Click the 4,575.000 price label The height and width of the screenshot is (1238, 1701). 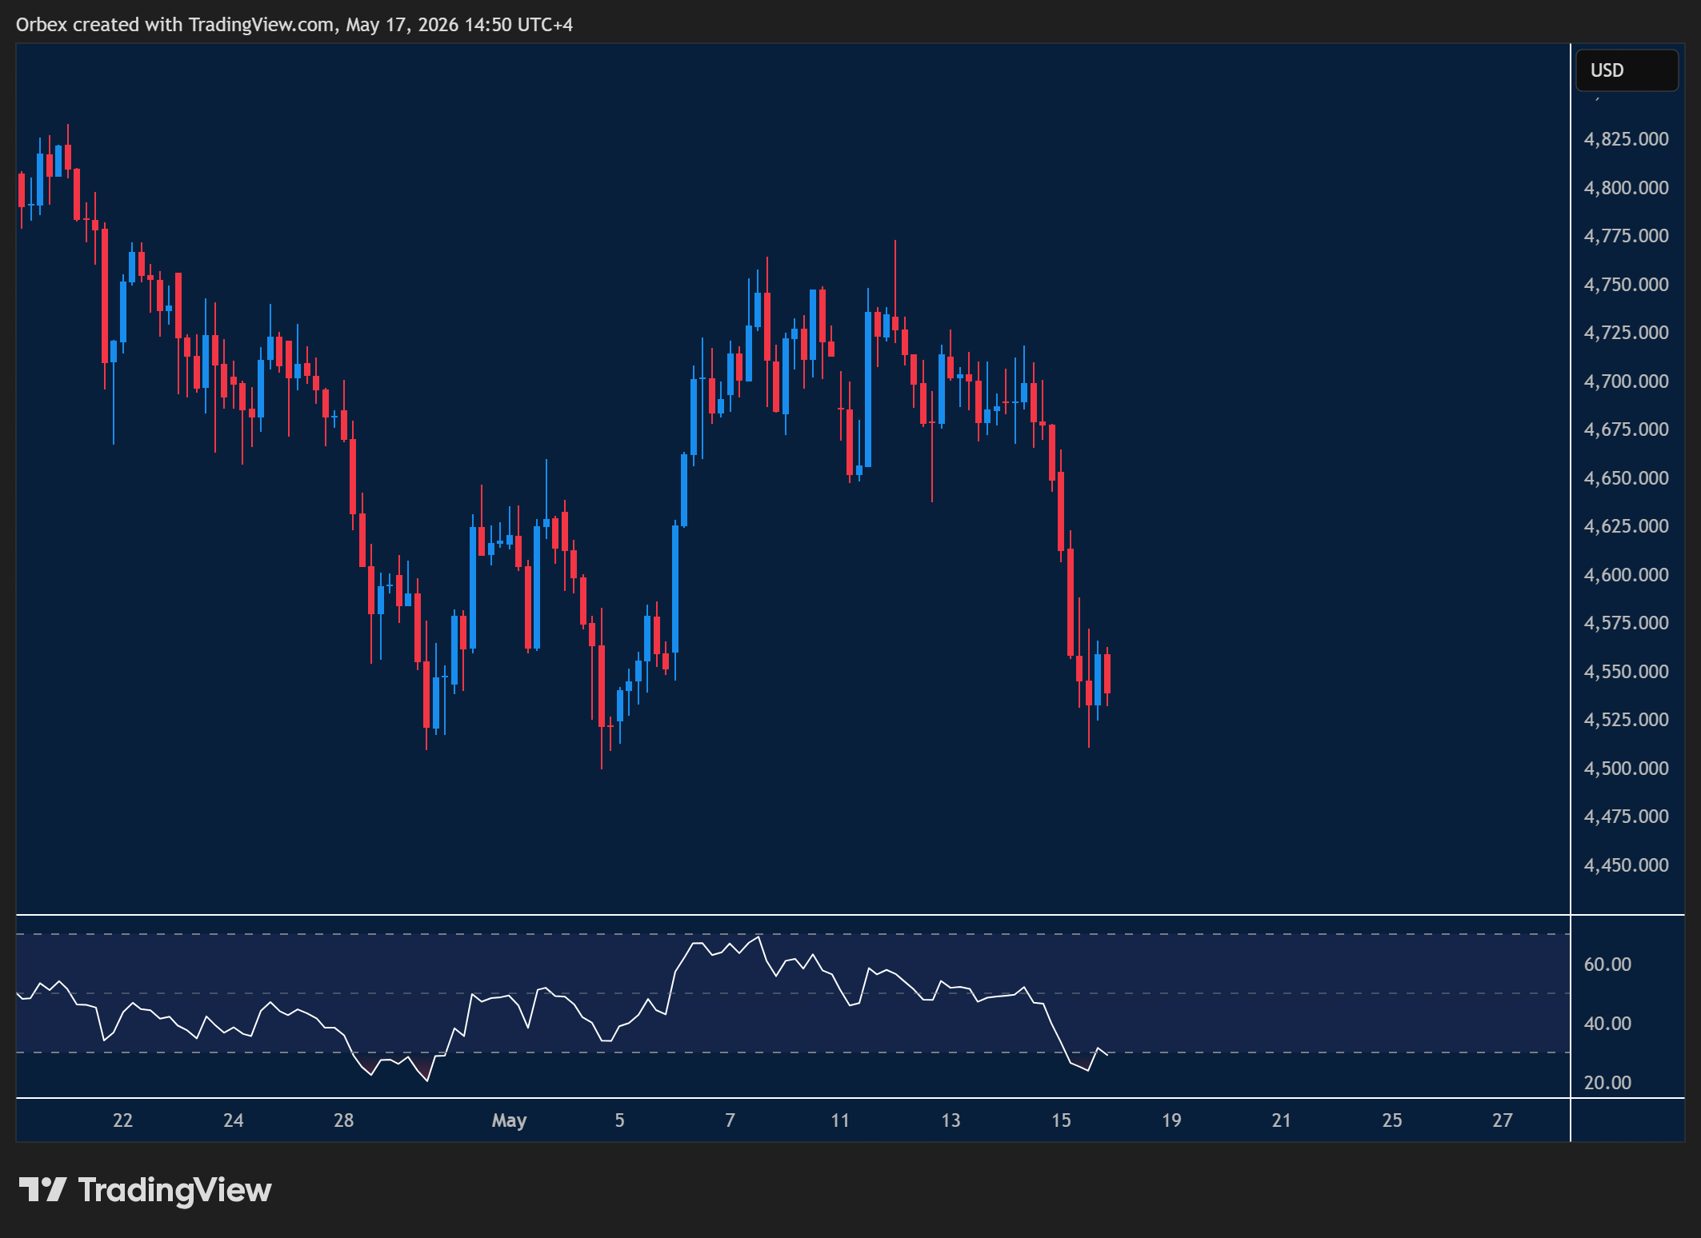click(1626, 623)
